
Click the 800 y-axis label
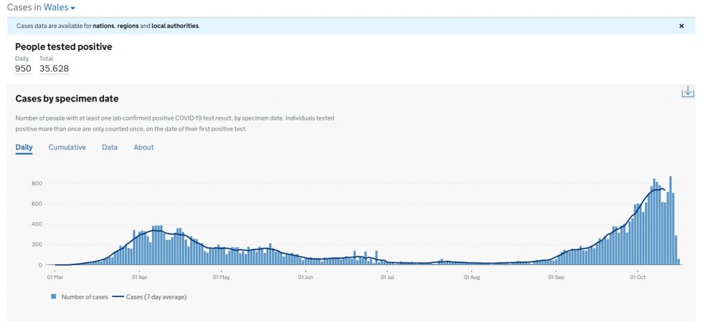[36, 184]
